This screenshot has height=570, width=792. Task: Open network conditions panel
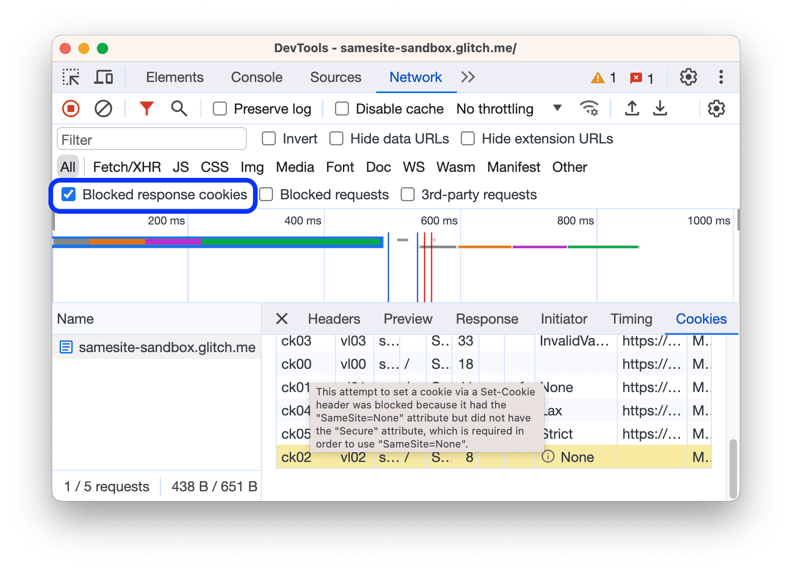point(590,109)
